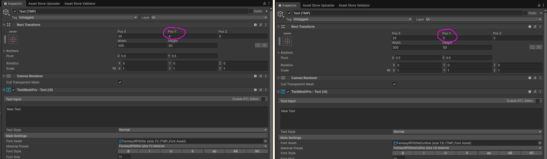Lock the left Inspector with the padlock icon

(x=264, y=3)
